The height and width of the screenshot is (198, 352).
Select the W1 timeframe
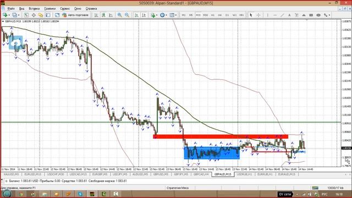(234, 15)
